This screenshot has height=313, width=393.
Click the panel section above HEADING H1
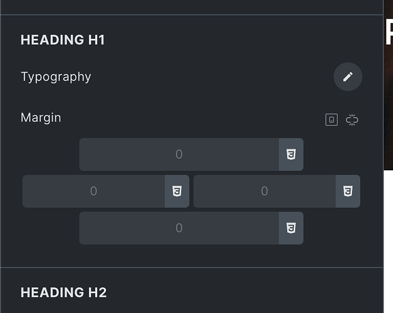click(x=192, y=7)
